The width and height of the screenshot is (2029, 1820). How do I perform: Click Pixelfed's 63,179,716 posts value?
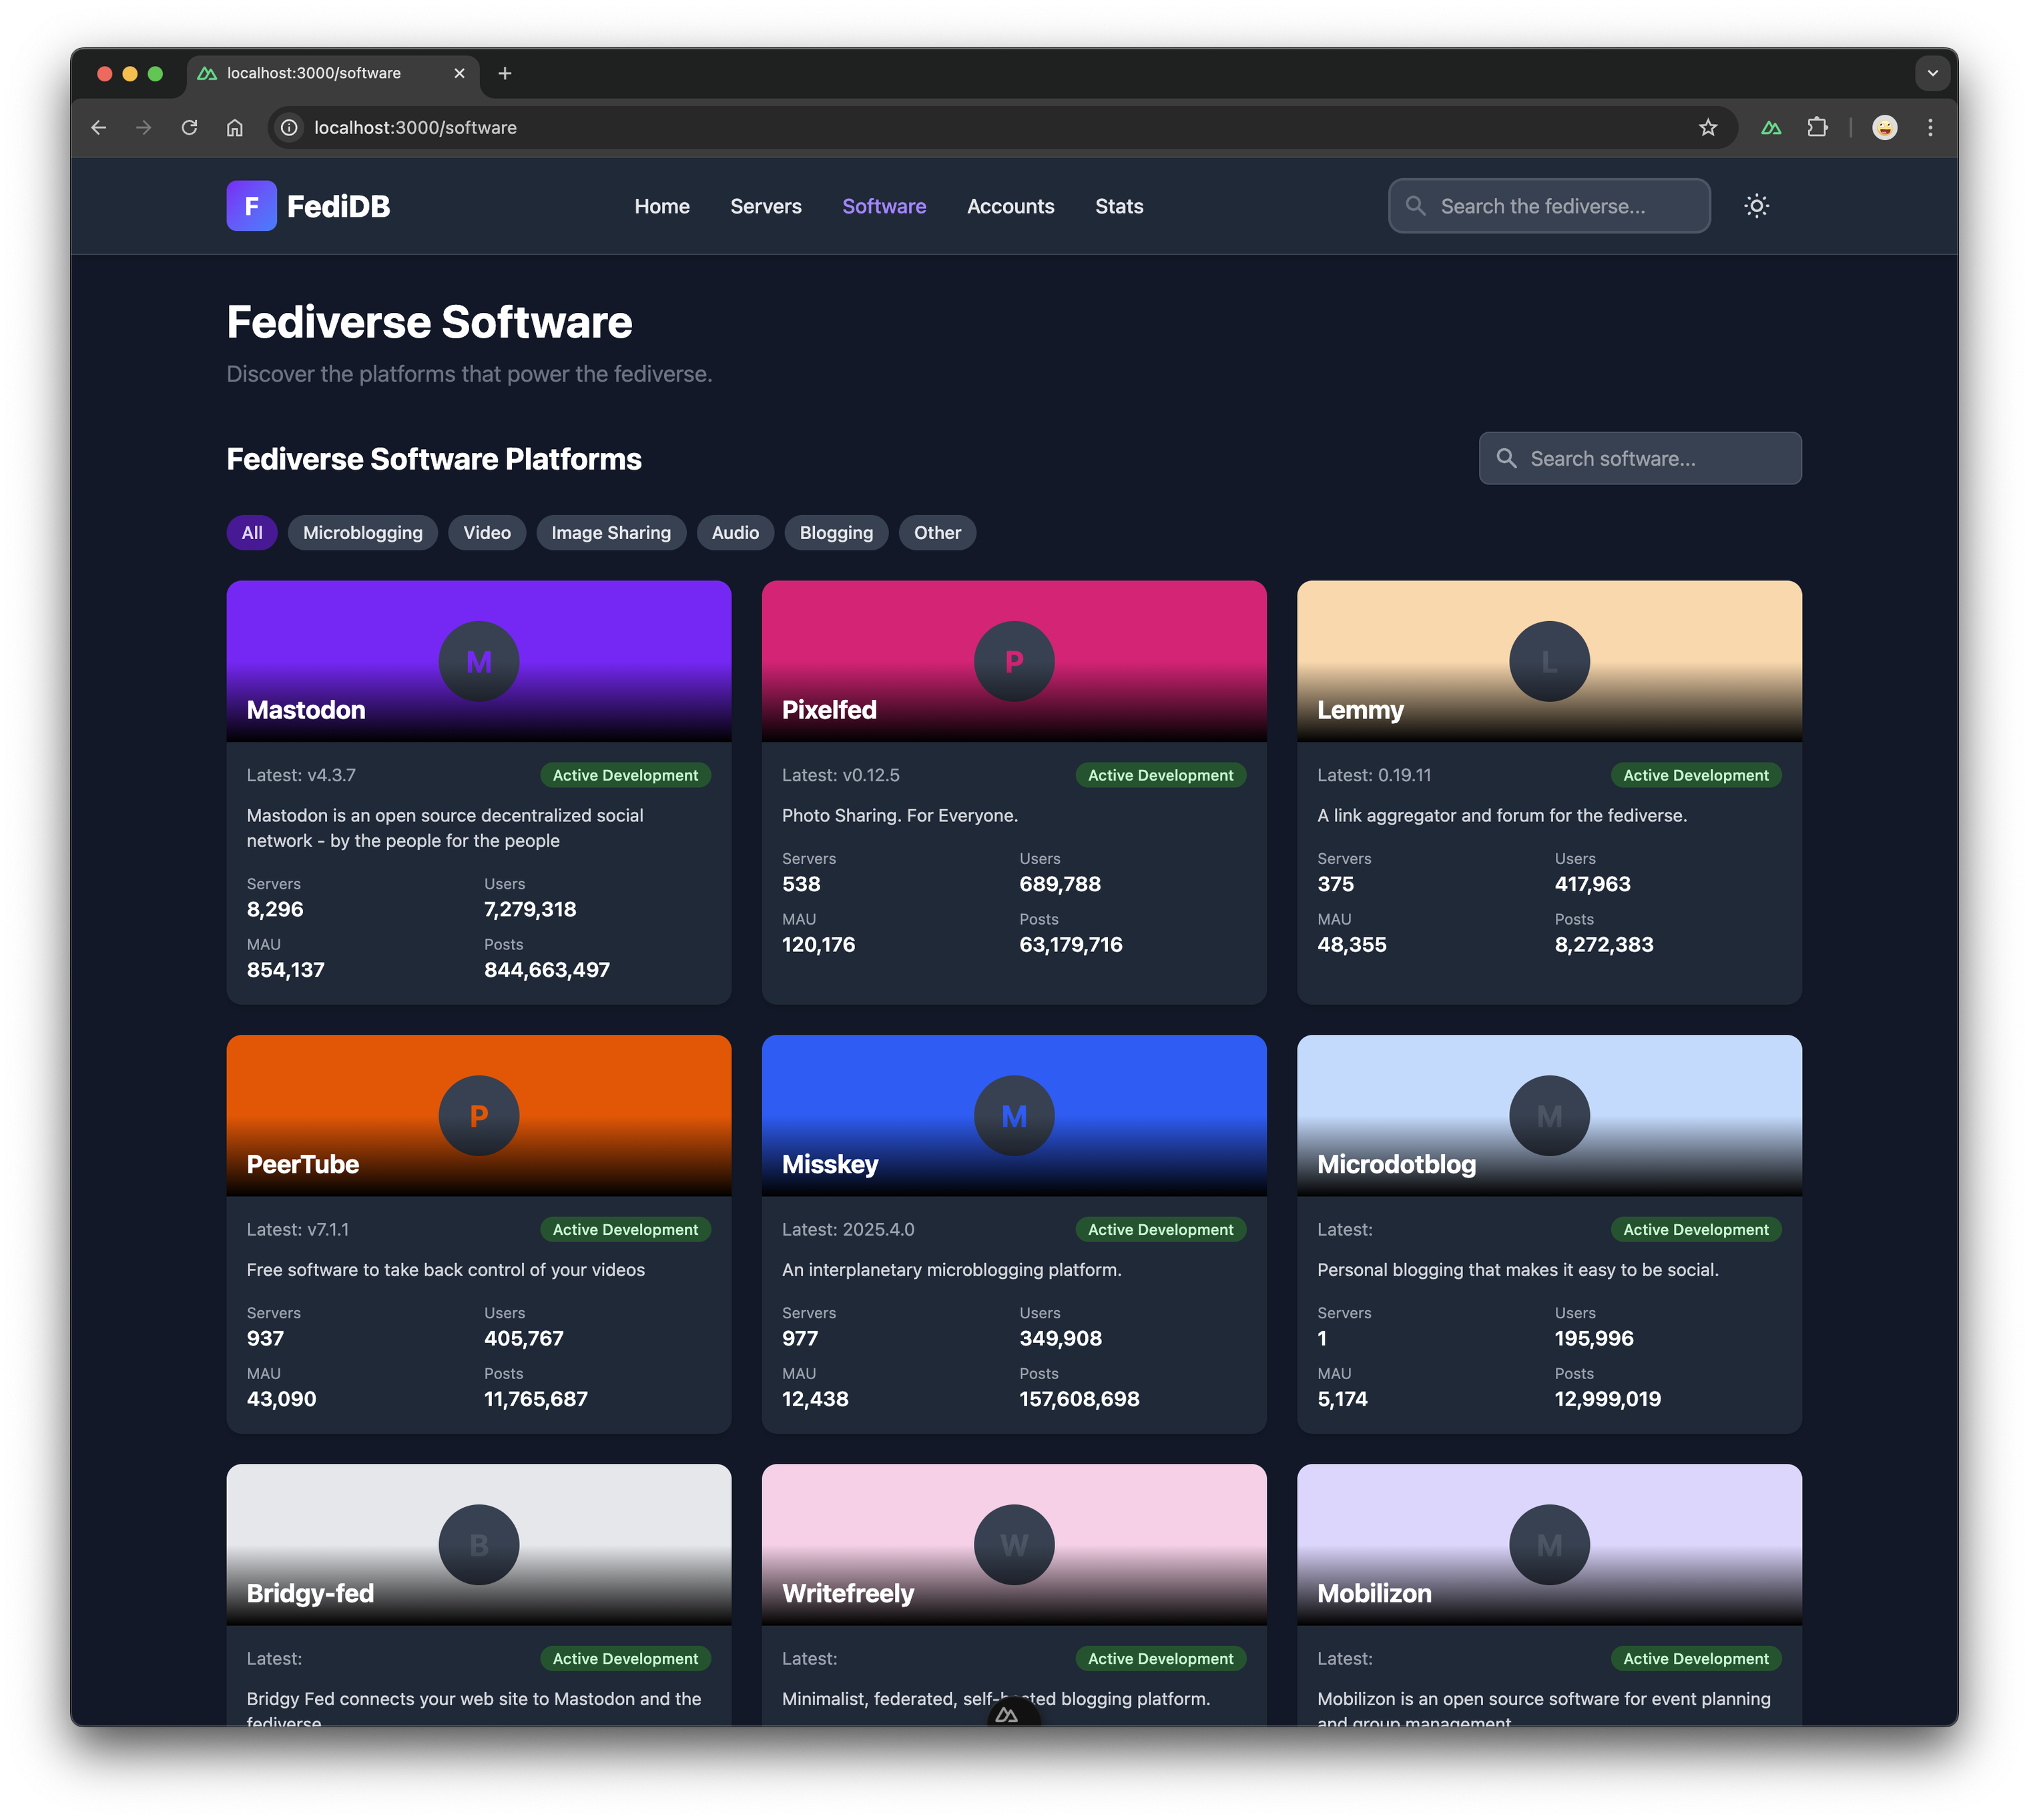1069,944
